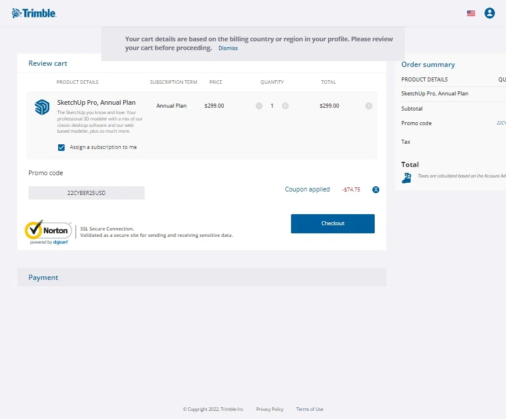Increase quantity with the plus button
Viewport: 506px width, 419px height.
(285, 106)
